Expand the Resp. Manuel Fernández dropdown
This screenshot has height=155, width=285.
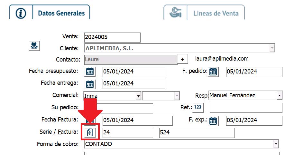(279, 96)
